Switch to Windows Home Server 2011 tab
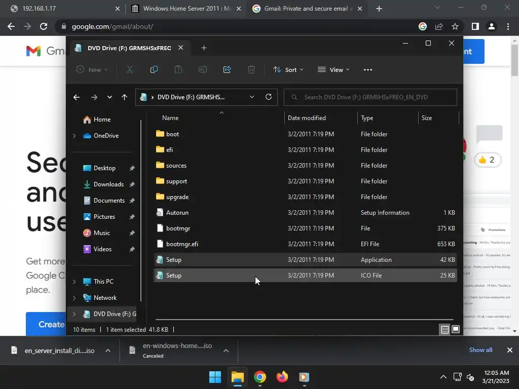The image size is (519, 389). tap(186, 9)
